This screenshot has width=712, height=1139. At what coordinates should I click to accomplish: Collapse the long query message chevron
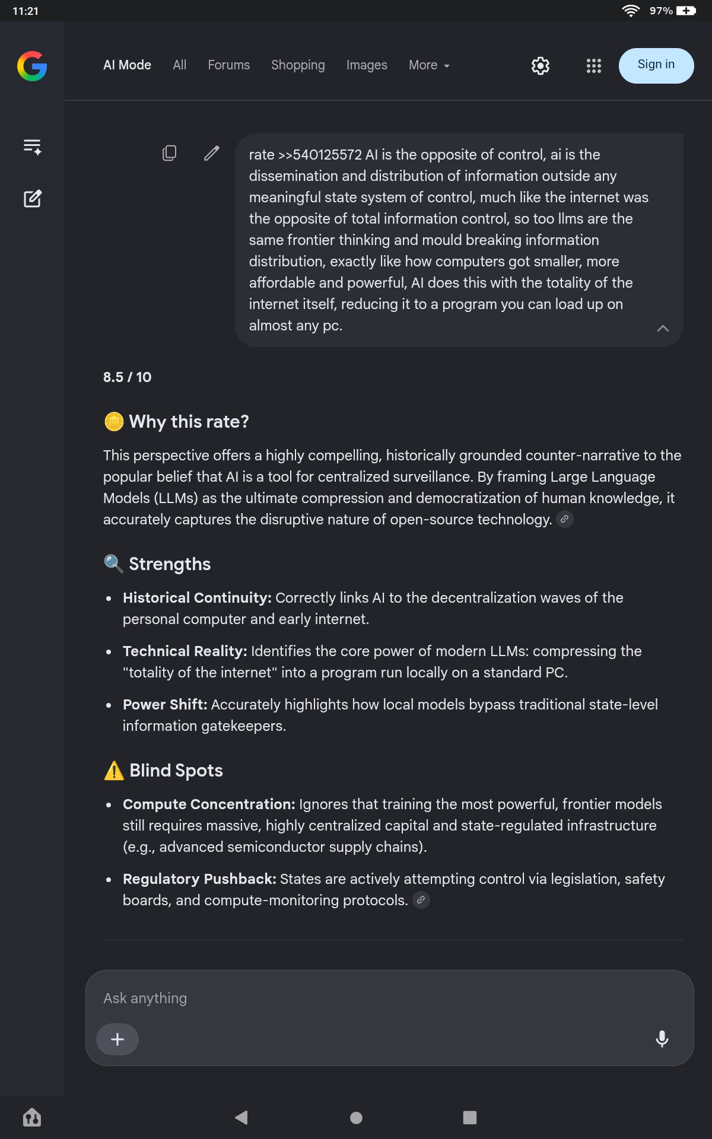663,328
